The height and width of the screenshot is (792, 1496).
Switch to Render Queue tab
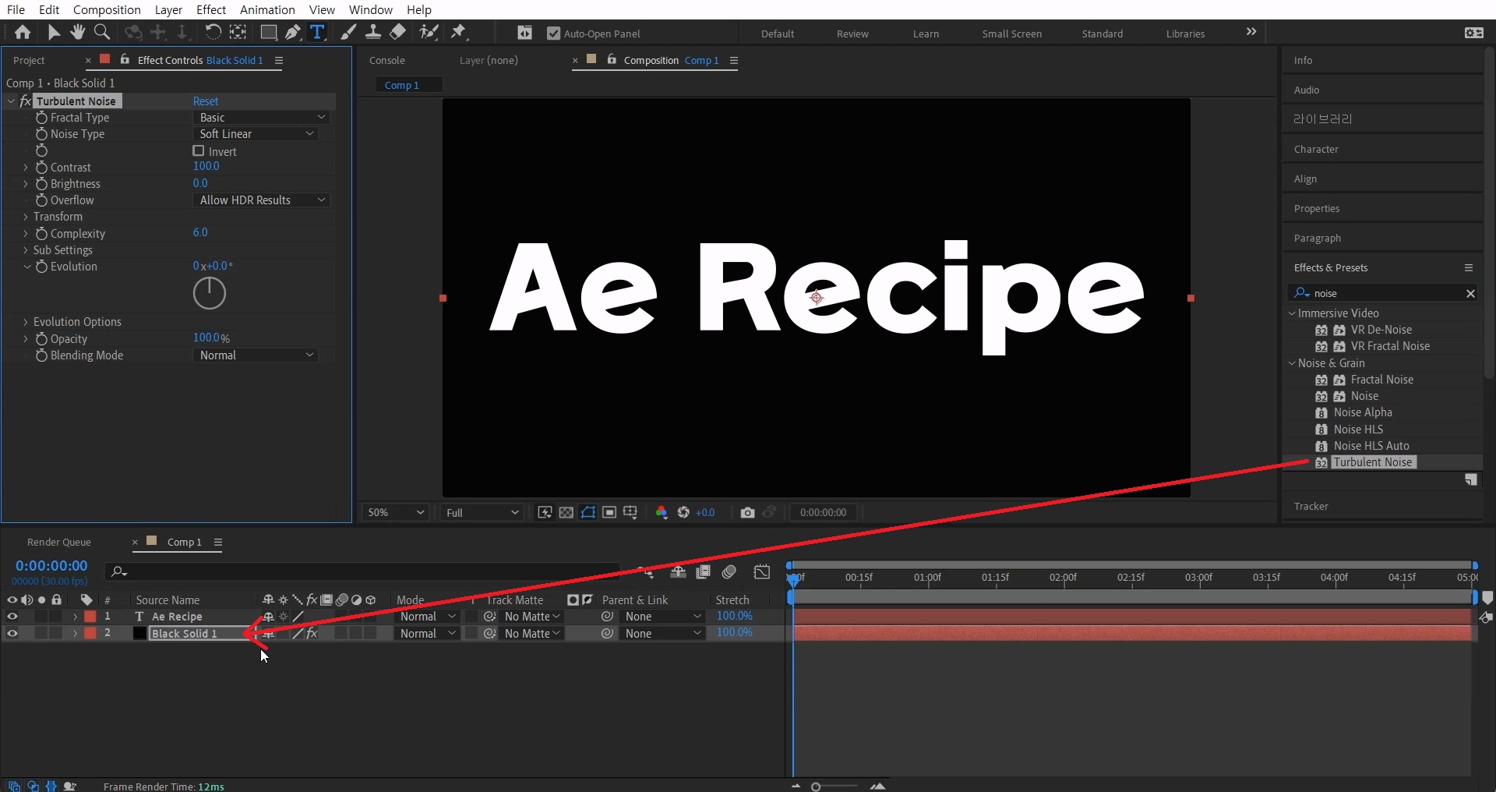coord(59,542)
